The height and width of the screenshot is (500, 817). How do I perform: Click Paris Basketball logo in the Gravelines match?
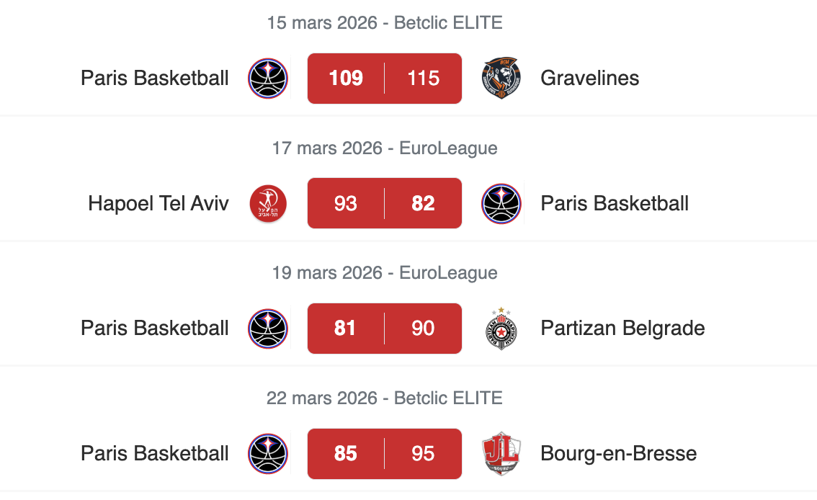click(x=268, y=79)
